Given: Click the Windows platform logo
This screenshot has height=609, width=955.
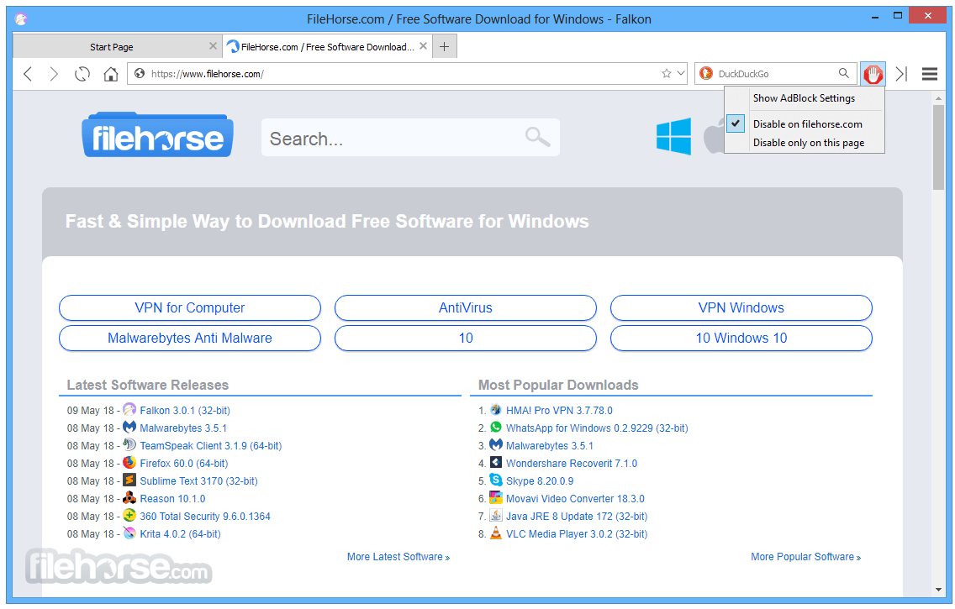Looking at the screenshot, I should [673, 136].
